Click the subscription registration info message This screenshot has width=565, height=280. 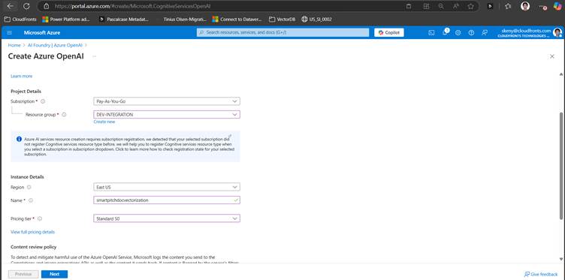point(125,146)
